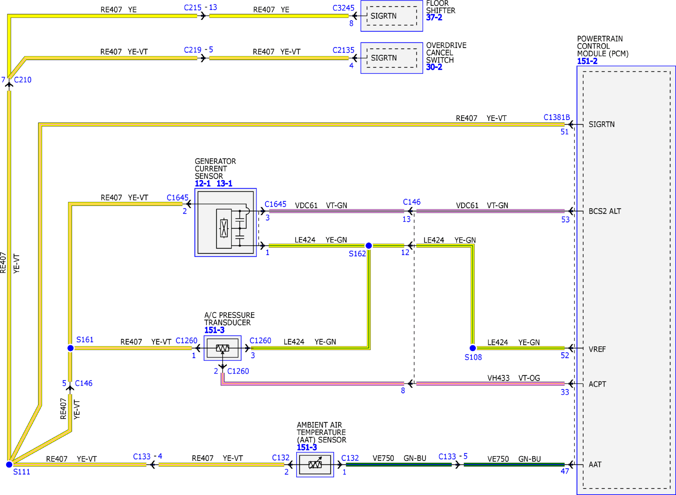The image size is (676, 495).
Task: Click the Overdrive Cancel Switch SIGRTN box
Action: click(392, 58)
